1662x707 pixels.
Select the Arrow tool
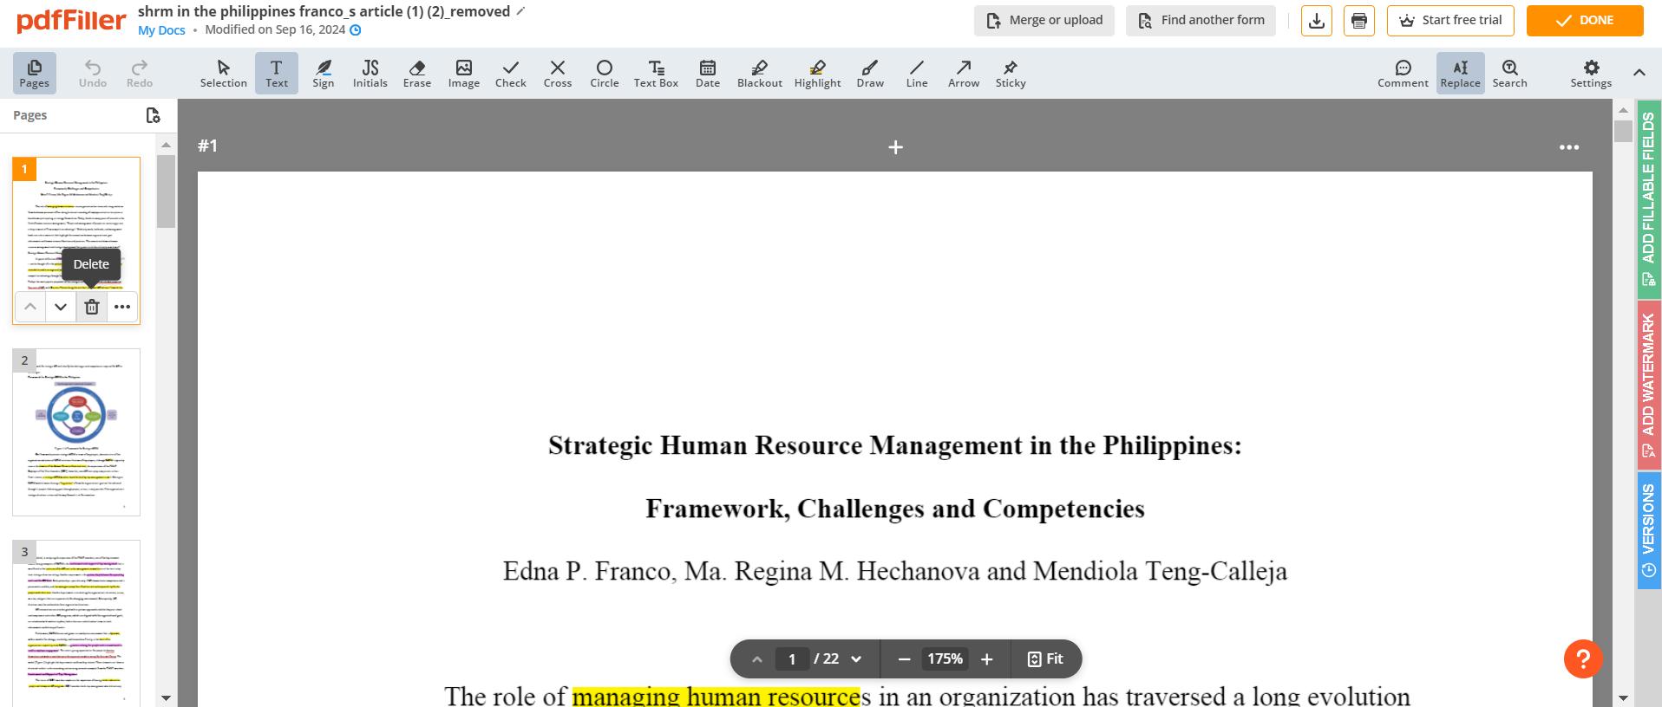(x=964, y=73)
